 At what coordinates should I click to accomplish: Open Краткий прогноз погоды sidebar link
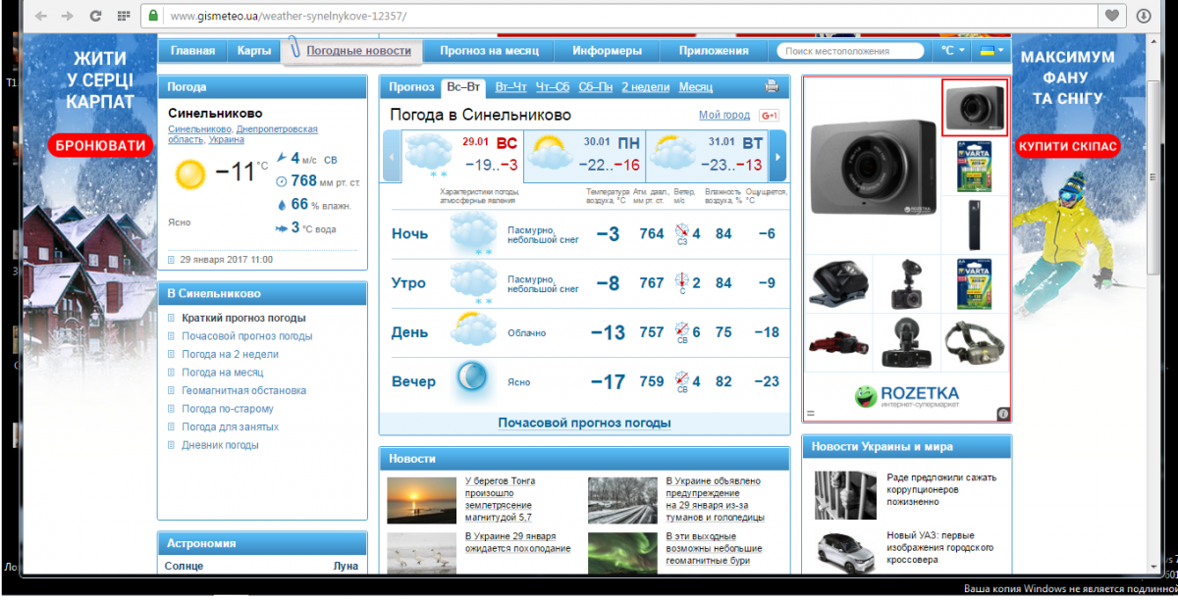[243, 318]
